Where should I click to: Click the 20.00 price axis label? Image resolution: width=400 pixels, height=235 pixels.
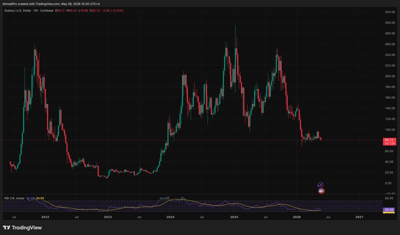coord(389,172)
